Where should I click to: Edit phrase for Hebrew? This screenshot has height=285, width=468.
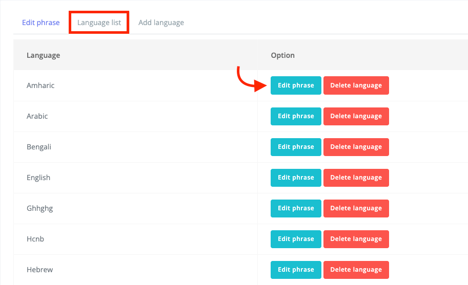(x=296, y=270)
